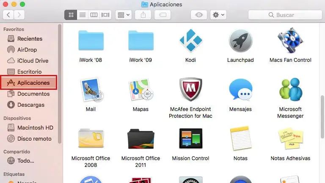The image size is (325, 183).
Task: Open the item arrangement dropdown
Action: [124, 15]
